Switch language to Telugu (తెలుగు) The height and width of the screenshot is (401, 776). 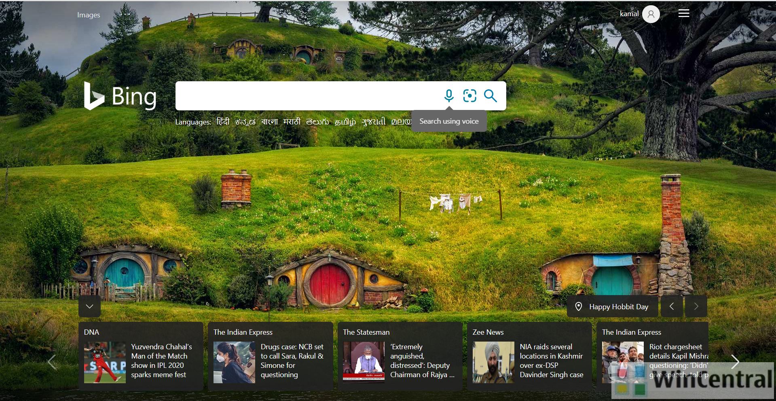[317, 122]
